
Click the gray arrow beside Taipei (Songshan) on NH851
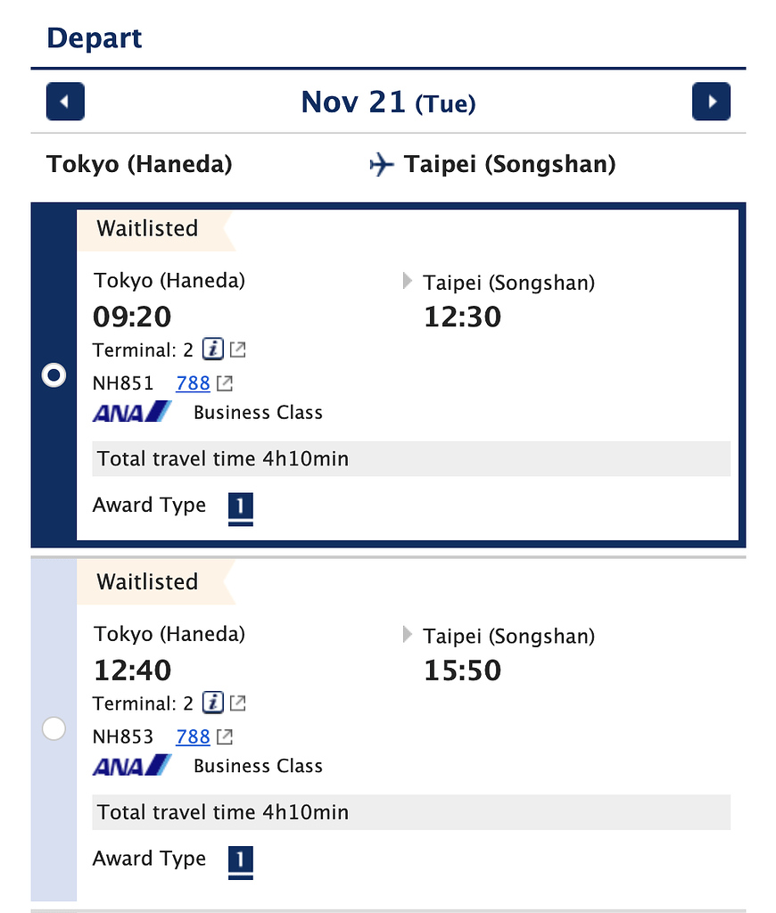pyautogui.click(x=406, y=282)
